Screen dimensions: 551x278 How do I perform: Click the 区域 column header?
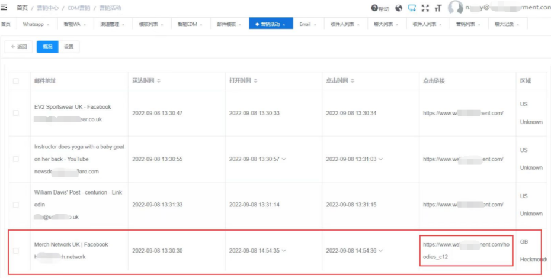click(526, 81)
